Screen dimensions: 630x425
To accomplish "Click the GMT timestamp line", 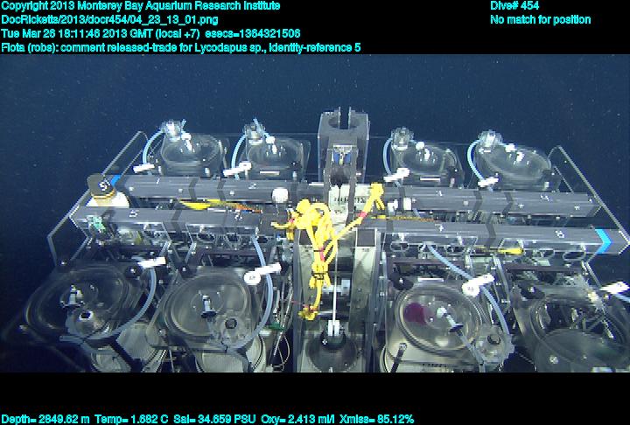I will point(150,32).
